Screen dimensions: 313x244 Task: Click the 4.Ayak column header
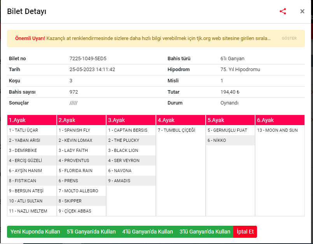pos(181,120)
